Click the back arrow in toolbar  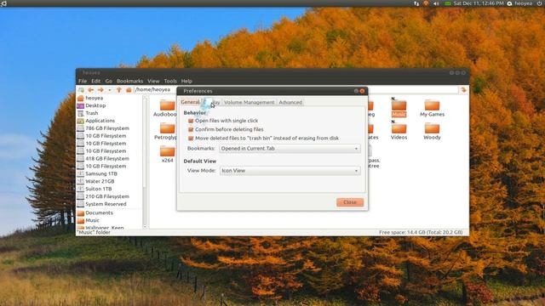point(91,90)
